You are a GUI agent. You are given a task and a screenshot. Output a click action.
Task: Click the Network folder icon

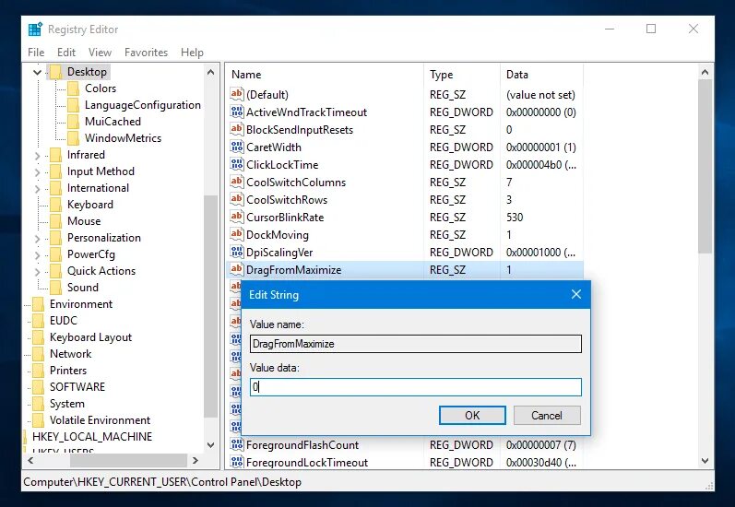pyautogui.click(x=38, y=354)
